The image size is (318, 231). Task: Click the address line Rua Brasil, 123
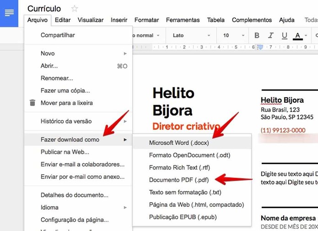coord(280,110)
